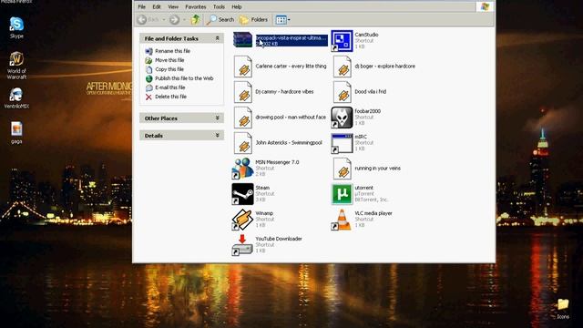Select the Winamp shortcut icon
583x328 pixels.
click(x=242, y=220)
